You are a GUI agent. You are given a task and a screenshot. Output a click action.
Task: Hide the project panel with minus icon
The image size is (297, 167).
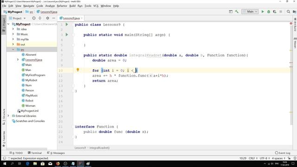[x=54, y=18]
